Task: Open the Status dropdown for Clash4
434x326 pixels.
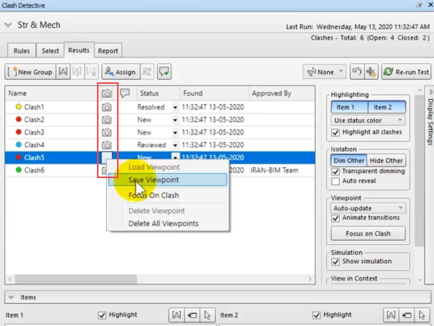Action: pyautogui.click(x=175, y=145)
